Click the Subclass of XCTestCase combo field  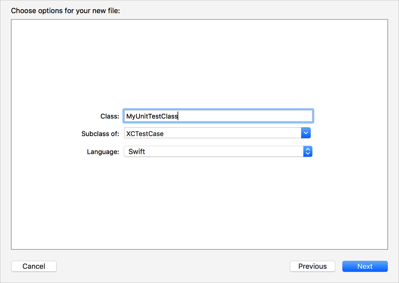pos(213,134)
